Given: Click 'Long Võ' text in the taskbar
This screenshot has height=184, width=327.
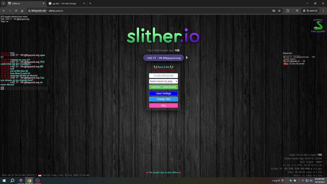Looking at the screenshot, I should 276,181.
